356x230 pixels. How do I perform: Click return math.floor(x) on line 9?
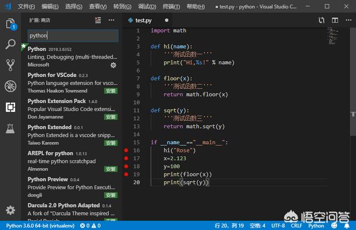(x=196, y=94)
